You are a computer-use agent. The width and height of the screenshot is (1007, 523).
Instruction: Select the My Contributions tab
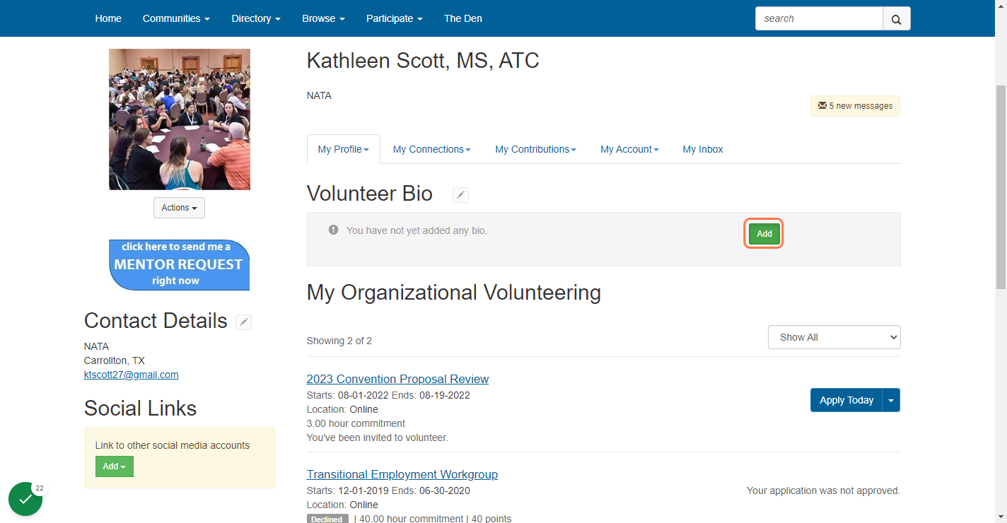point(535,149)
